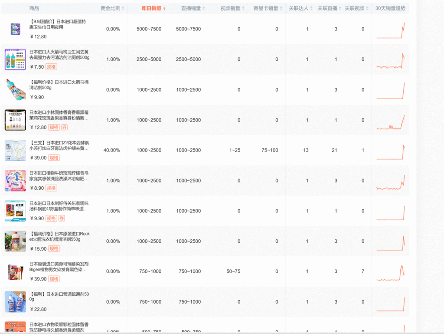This screenshot has width=444, height=334.
Task: Open the 【福利】日本进口管道疏通剂 title
Action: (59, 297)
